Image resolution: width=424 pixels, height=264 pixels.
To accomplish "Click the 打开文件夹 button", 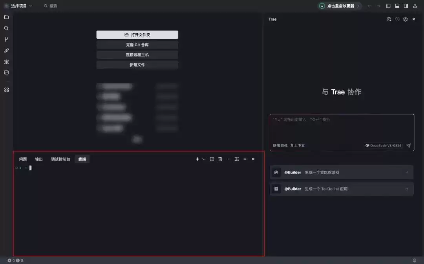I will click(x=137, y=34).
